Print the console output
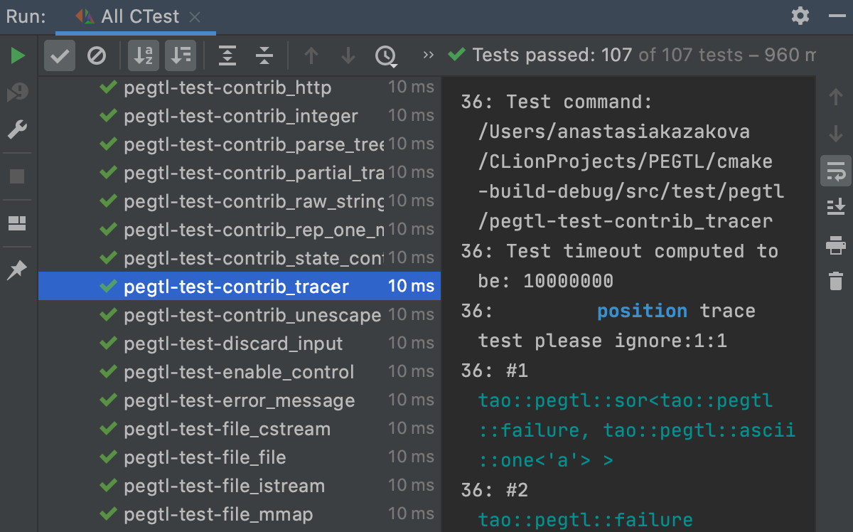The width and height of the screenshot is (853, 532). [836, 245]
